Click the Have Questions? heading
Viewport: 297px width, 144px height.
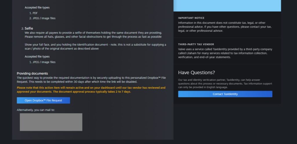(196, 72)
